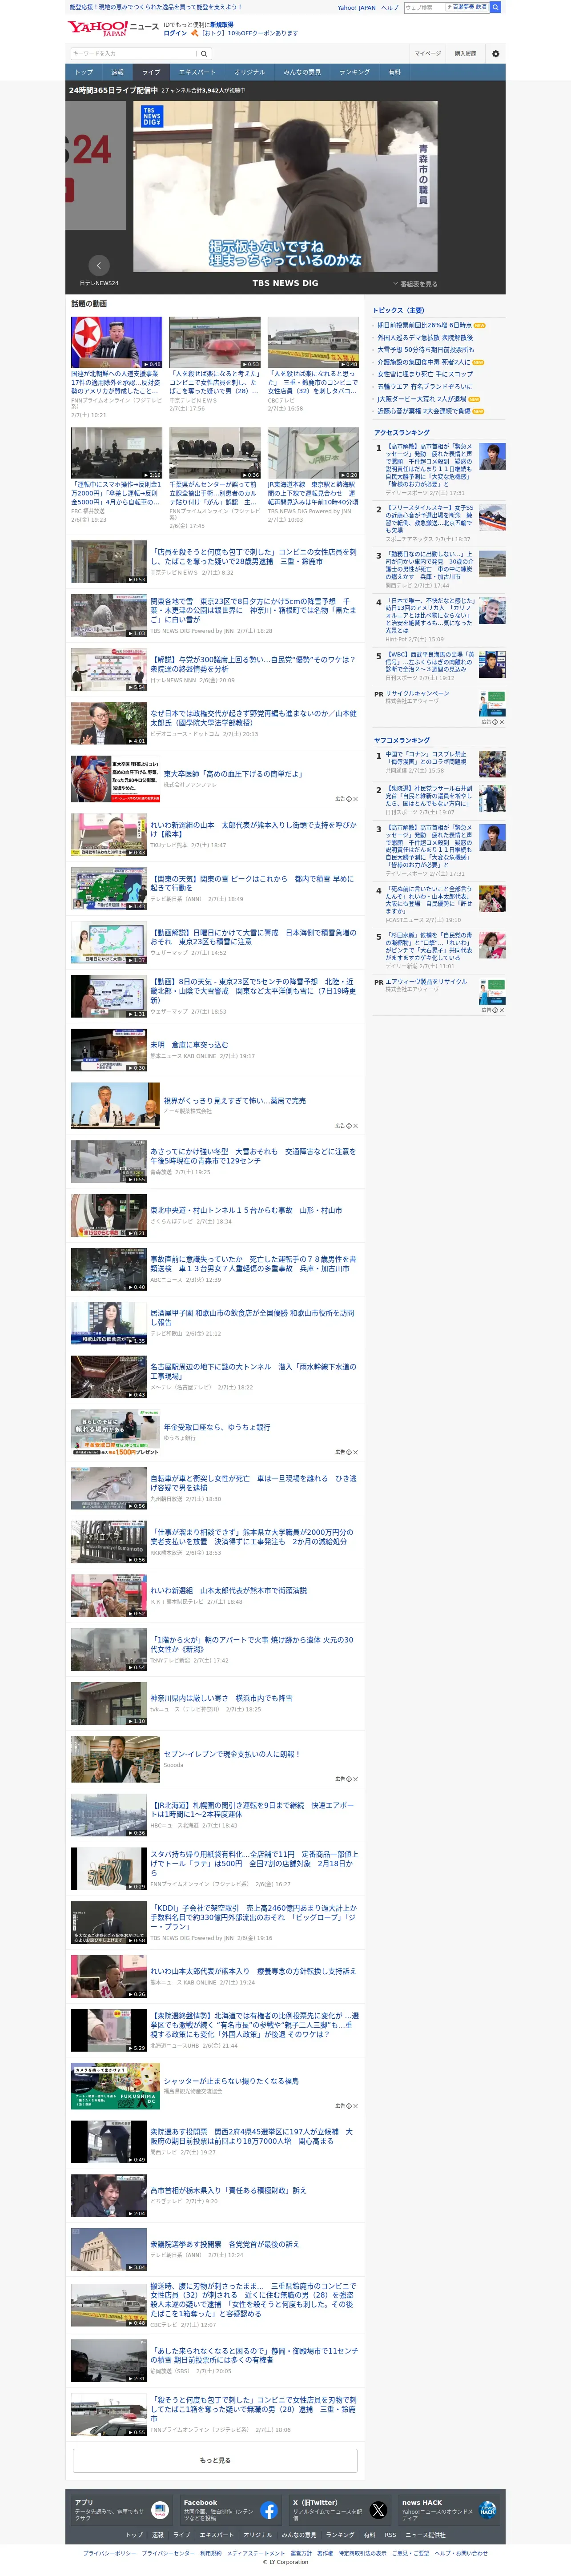This screenshot has width=571, height=2576.
Task: Open れいわ新選組 山本太郎代表が熊本市で街頭演説
Action: [x=229, y=1590]
